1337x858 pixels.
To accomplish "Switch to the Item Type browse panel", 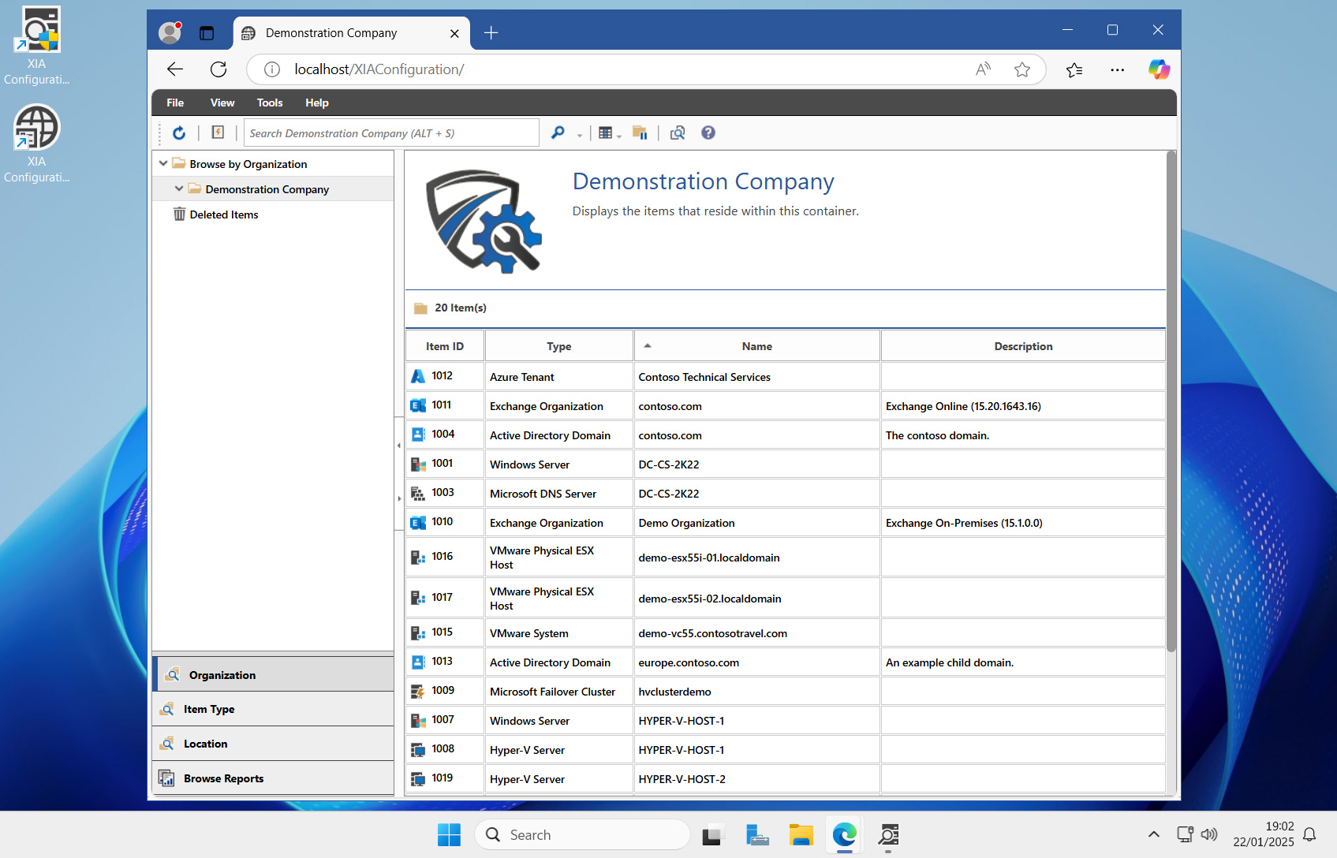I will 209,709.
